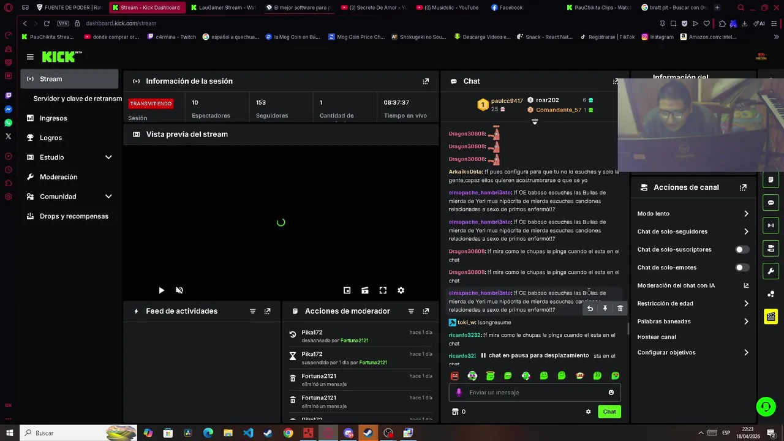Pop out the Acciones de canal panel

tap(743, 187)
